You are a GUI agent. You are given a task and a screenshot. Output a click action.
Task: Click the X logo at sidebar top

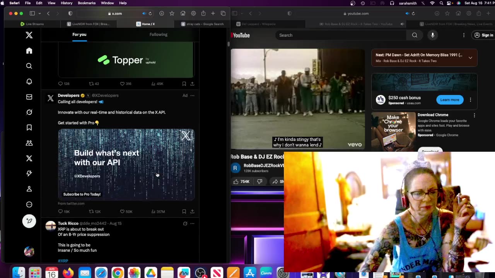(x=29, y=35)
